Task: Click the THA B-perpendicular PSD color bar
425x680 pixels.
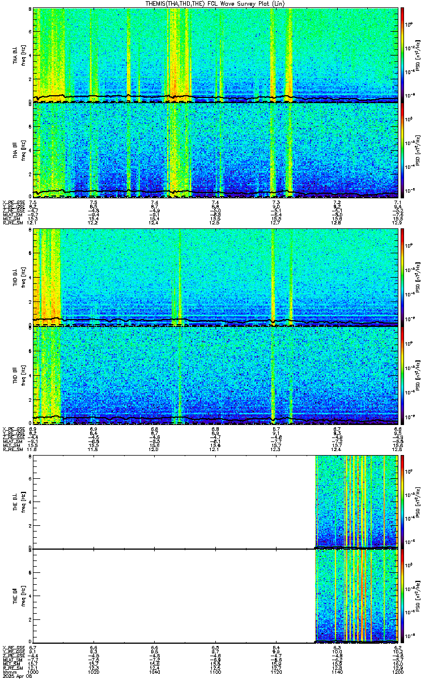Action: click(403, 55)
